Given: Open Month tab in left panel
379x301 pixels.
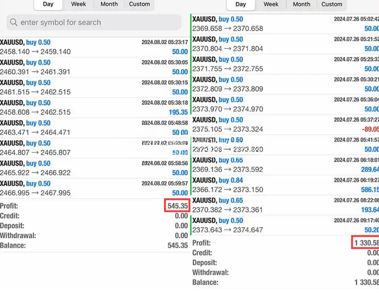Looking at the screenshot, I should tap(109, 4).
